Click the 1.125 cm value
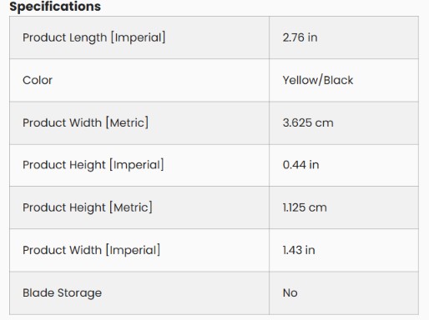The height and width of the screenshot is (320, 429). coord(305,207)
